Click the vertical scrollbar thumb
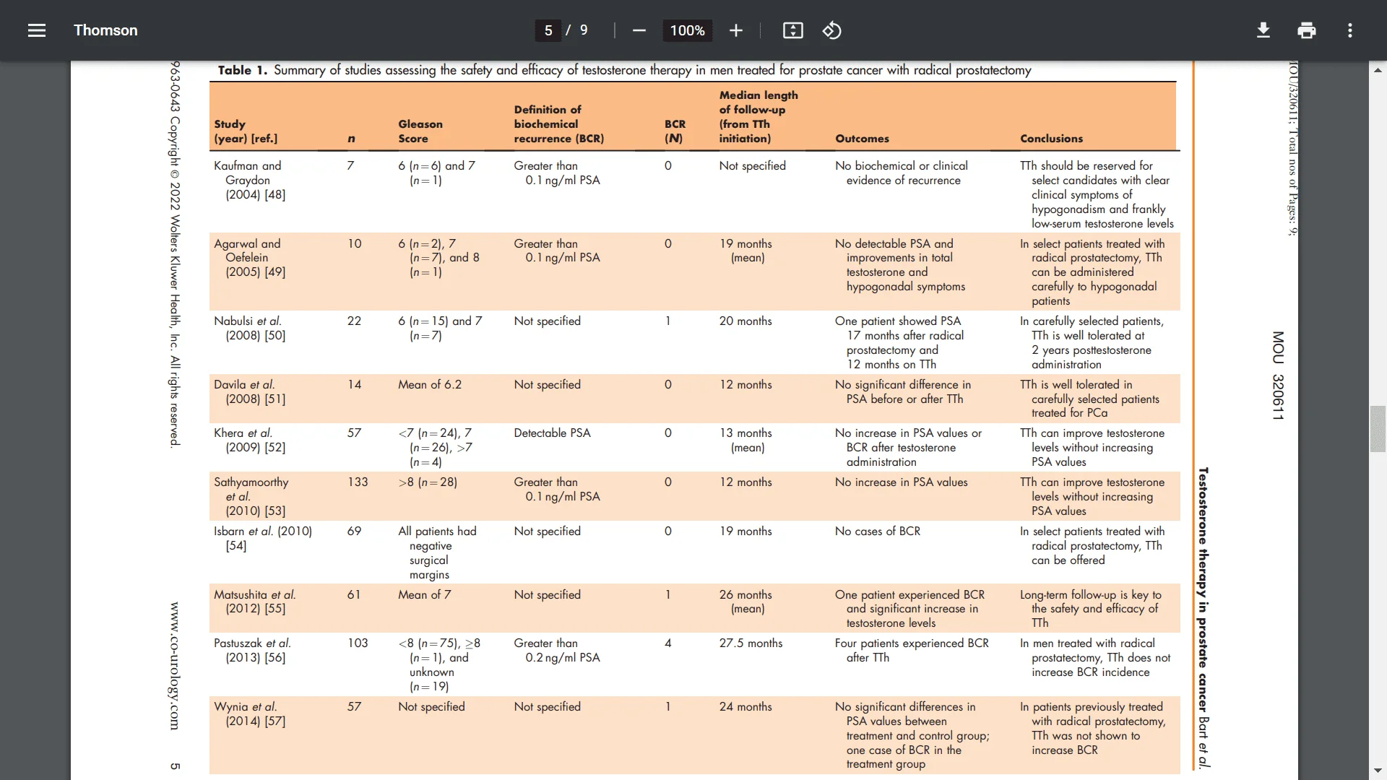Image resolution: width=1387 pixels, height=780 pixels. tap(1378, 429)
